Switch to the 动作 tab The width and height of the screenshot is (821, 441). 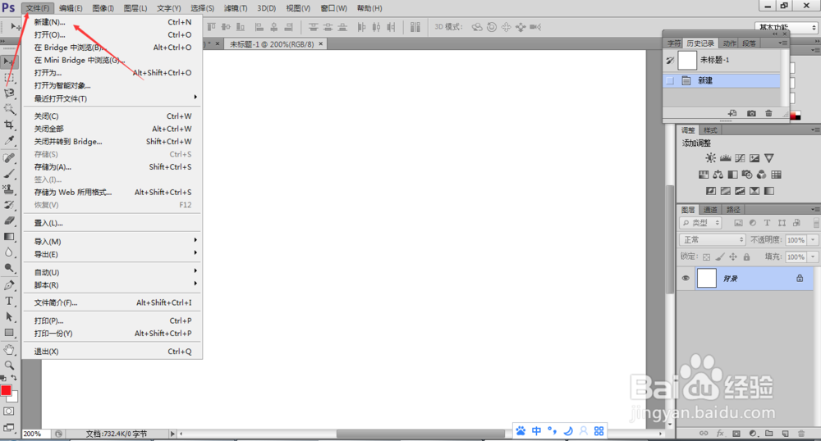click(729, 43)
